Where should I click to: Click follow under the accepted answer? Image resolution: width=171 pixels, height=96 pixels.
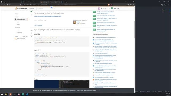click(42, 20)
